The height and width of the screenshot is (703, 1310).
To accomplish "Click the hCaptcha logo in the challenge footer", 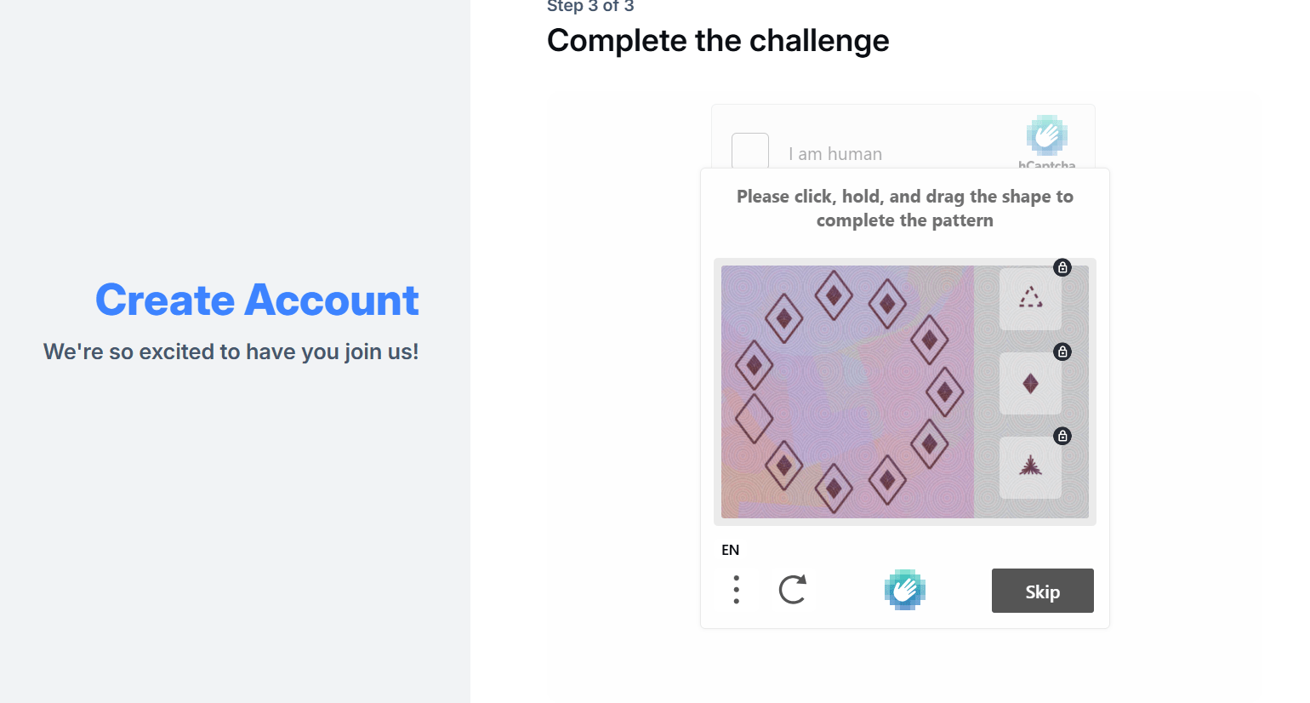I will pos(904,589).
